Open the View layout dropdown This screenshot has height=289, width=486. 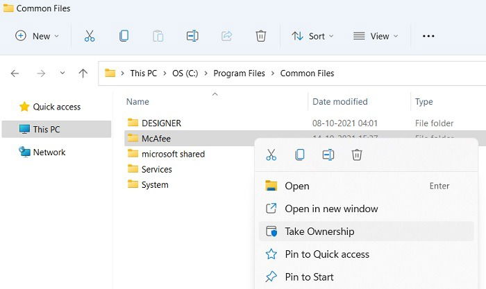pos(376,36)
